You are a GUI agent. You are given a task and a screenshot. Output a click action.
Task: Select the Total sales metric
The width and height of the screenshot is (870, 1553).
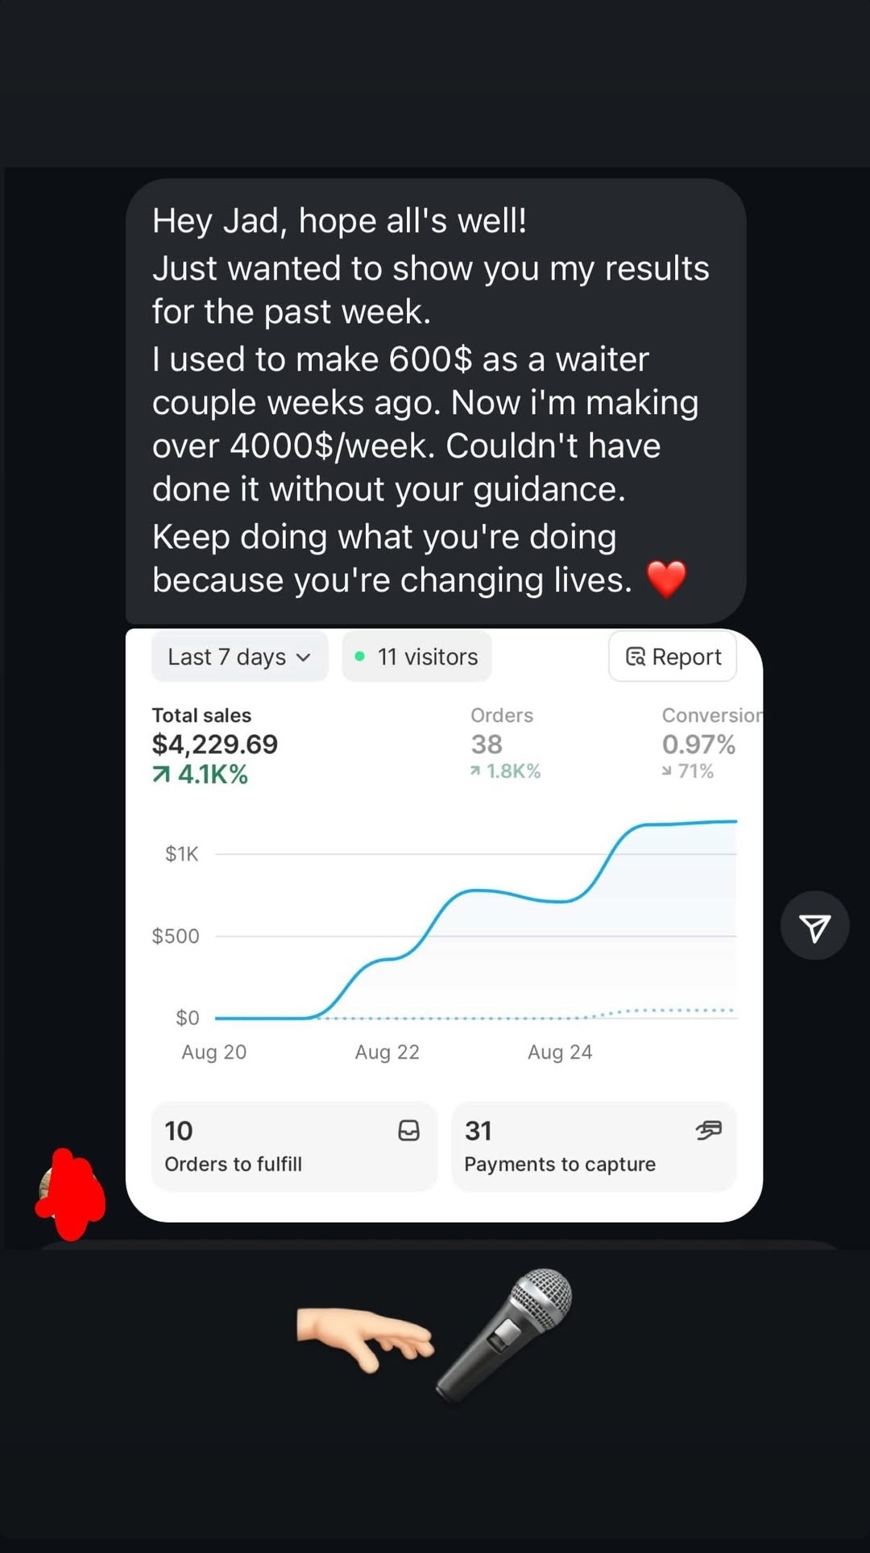click(215, 745)
